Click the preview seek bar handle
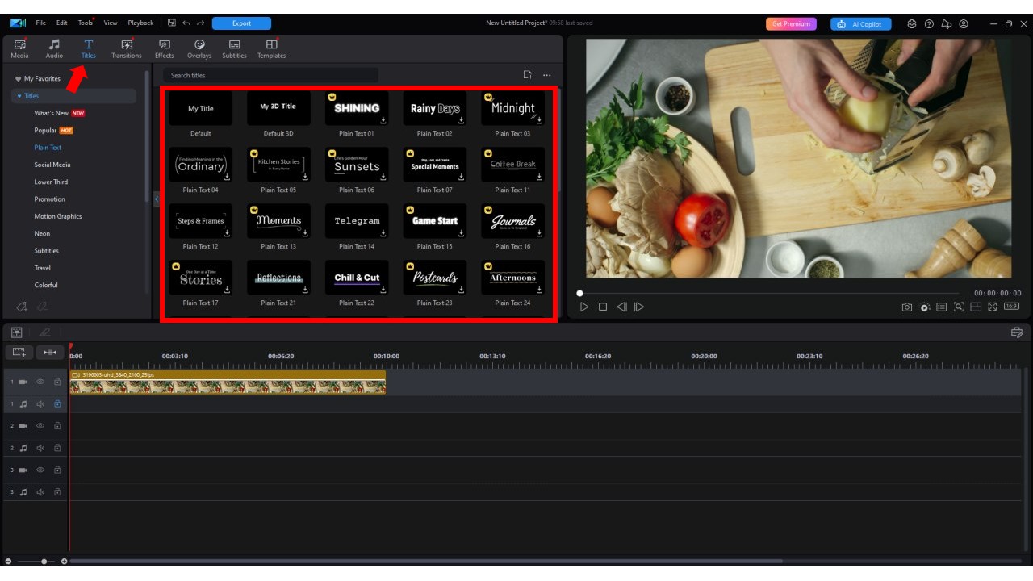1033x581 pixels. click(579, 293)
